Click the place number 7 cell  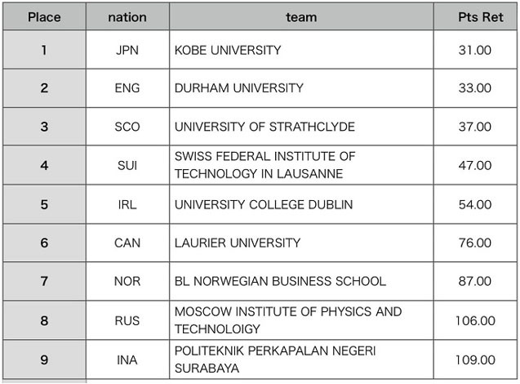tap(44, 281)
